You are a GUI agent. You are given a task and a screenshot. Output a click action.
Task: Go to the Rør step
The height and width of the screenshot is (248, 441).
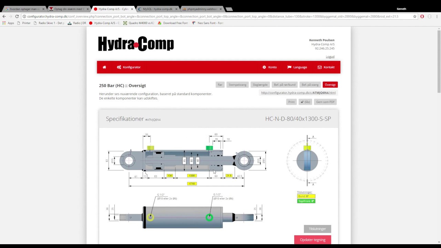pyautogui.click(x=220, y=85)
